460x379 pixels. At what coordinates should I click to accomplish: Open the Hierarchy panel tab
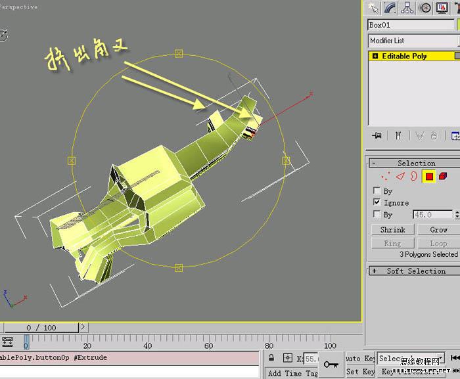point(407,8)
